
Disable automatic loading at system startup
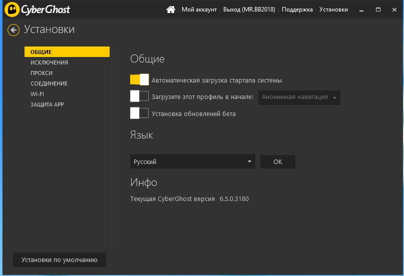tap(139, 79)
